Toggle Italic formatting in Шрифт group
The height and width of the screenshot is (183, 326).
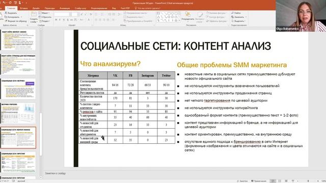60,20
